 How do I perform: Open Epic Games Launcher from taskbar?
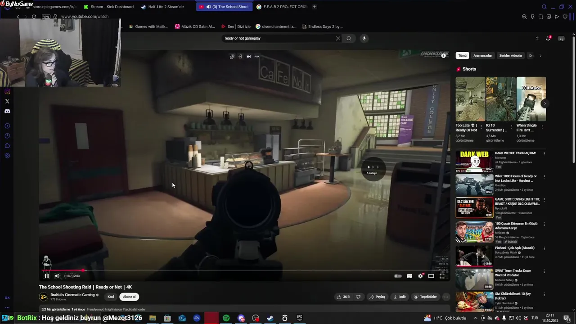pos(300,318)
